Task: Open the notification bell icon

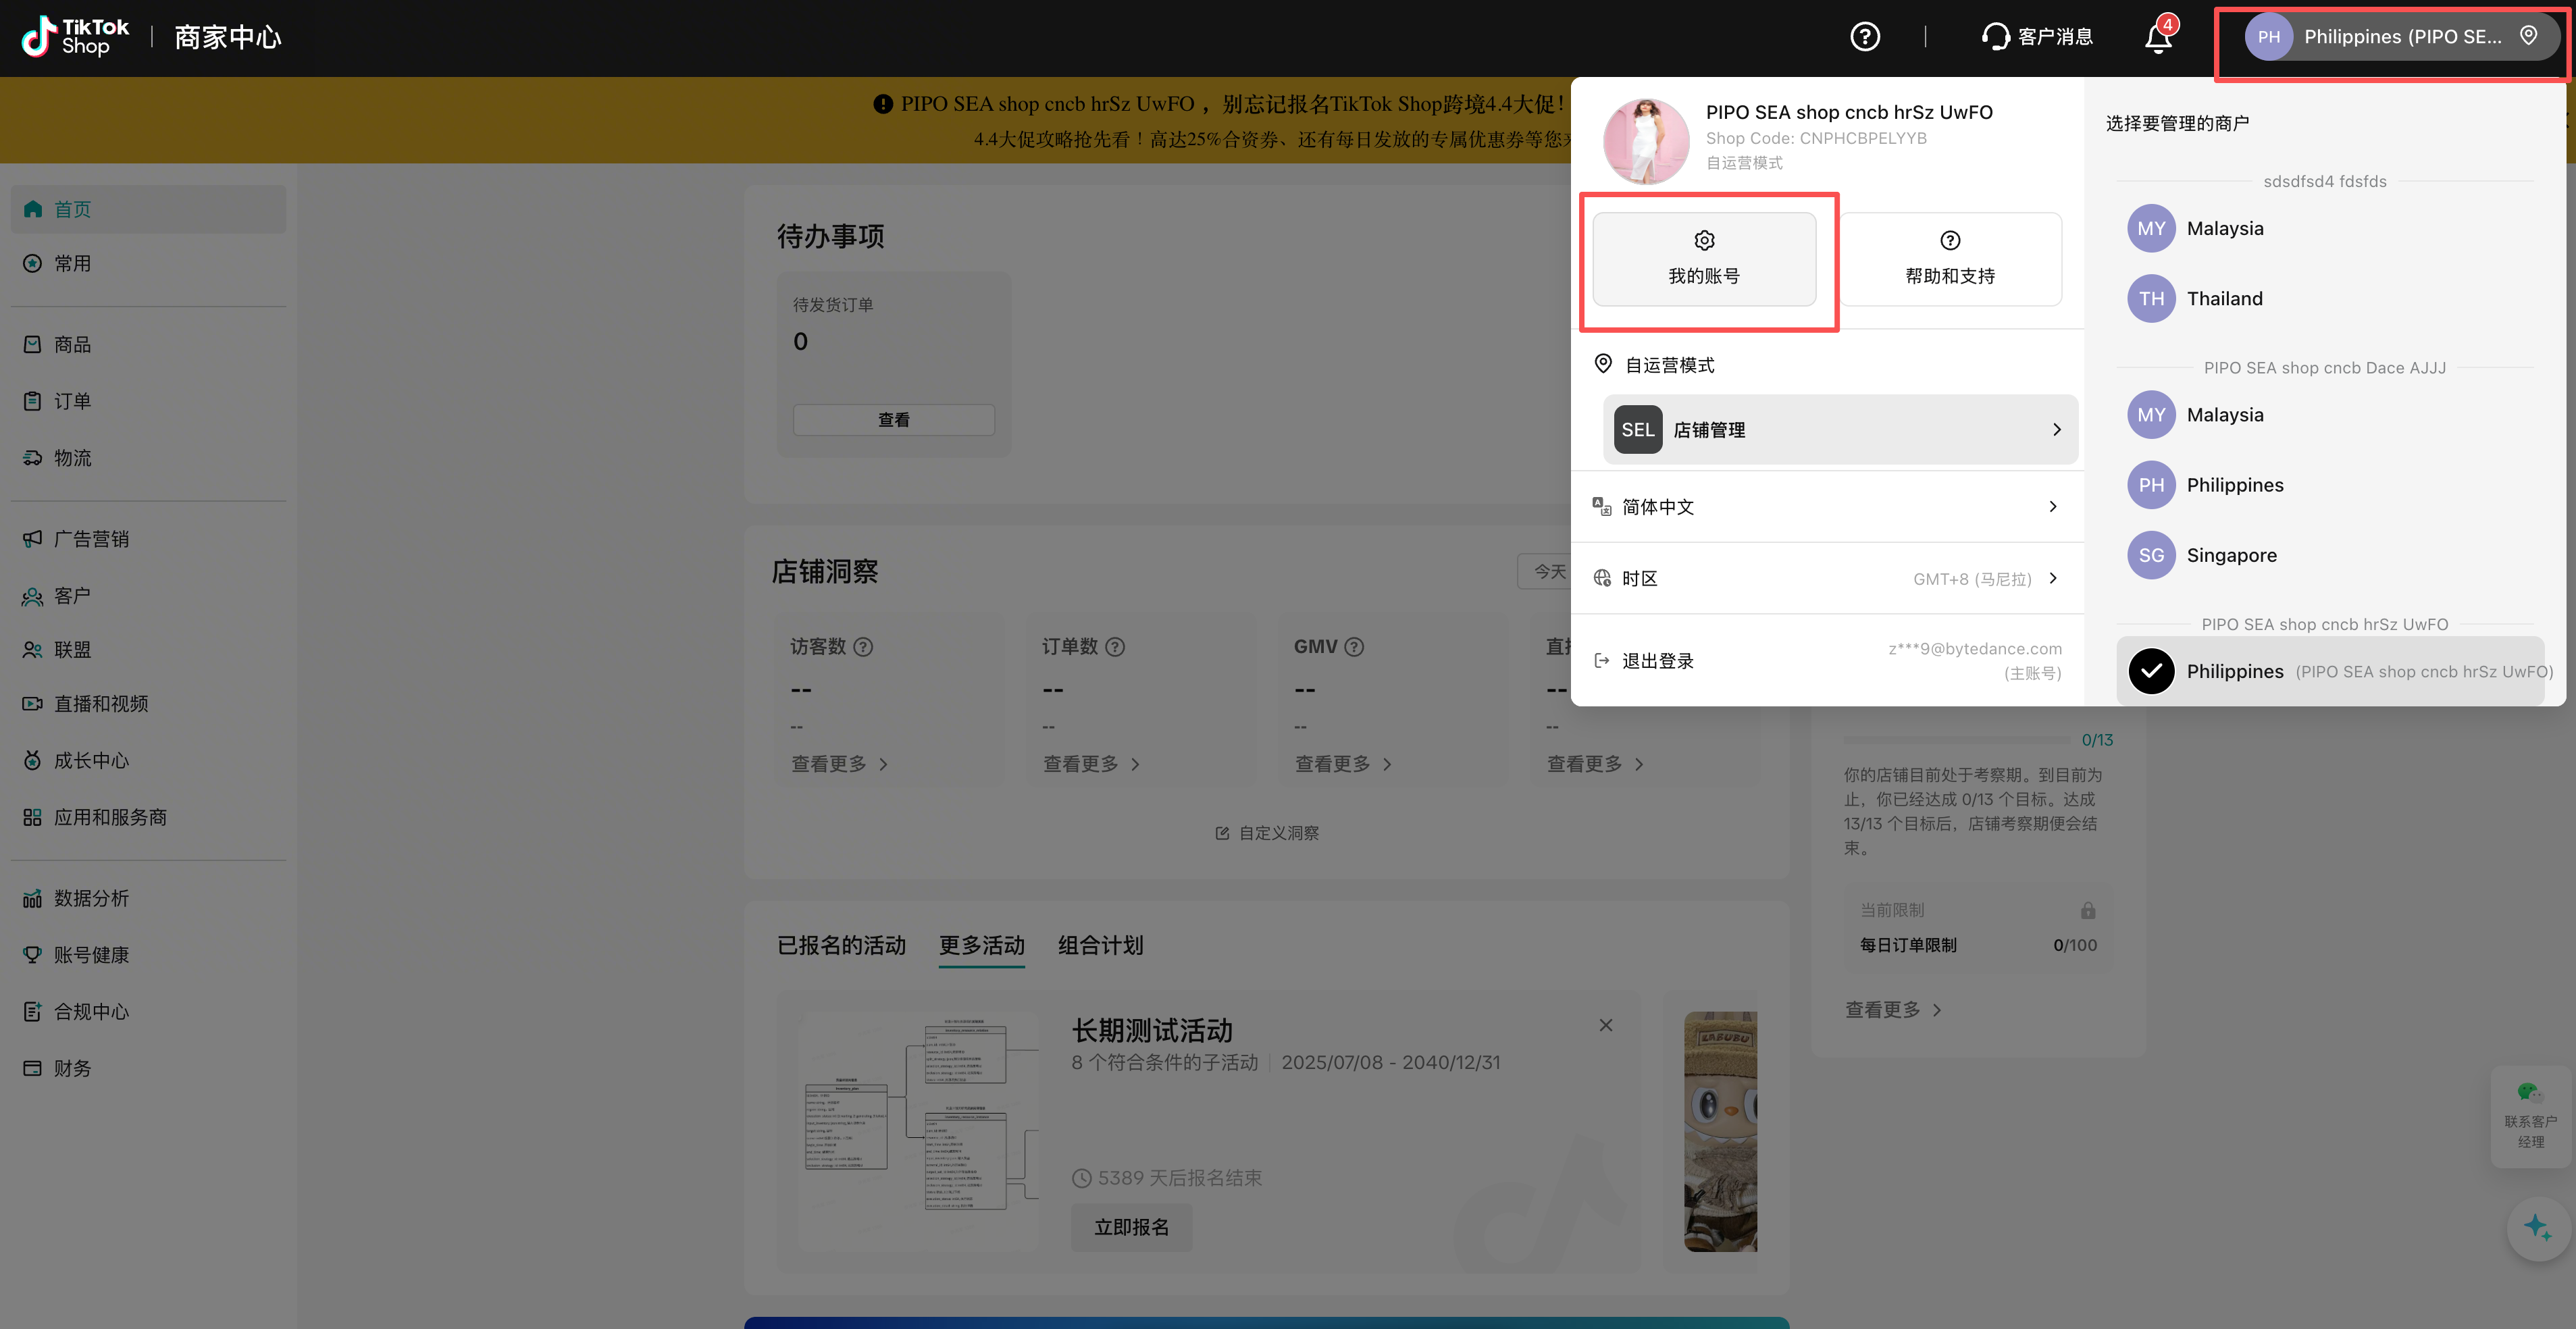Action: coord(2158,38)
